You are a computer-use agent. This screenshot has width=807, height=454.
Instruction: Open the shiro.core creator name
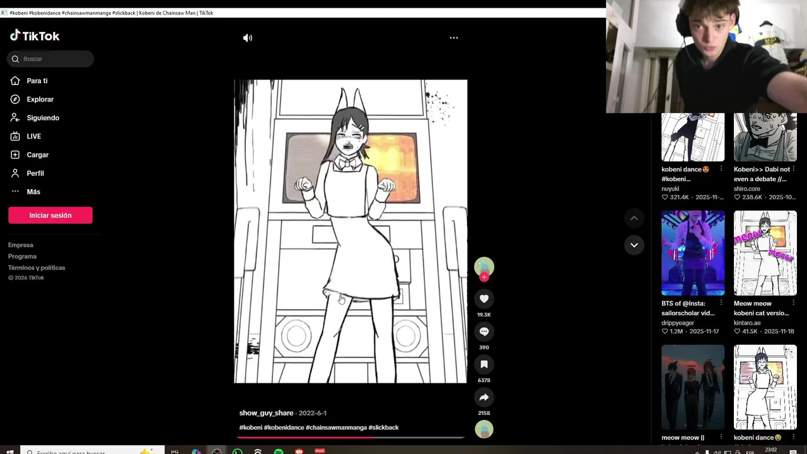(747, 189)
